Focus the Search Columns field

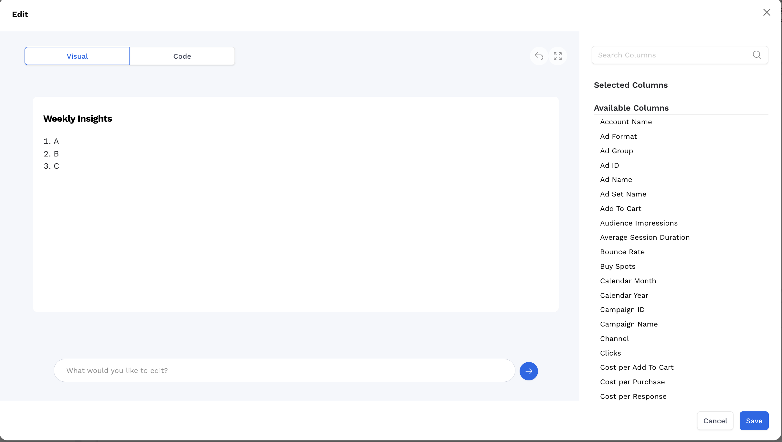point(672,55)
